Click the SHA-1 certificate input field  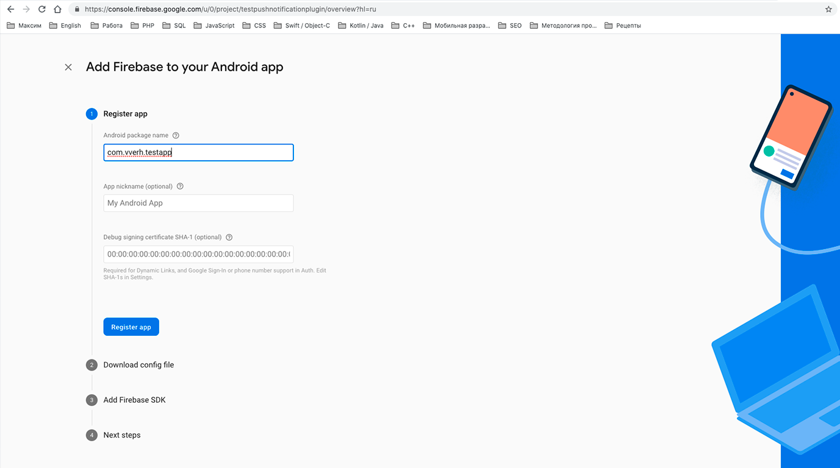[x=198, y=254]
